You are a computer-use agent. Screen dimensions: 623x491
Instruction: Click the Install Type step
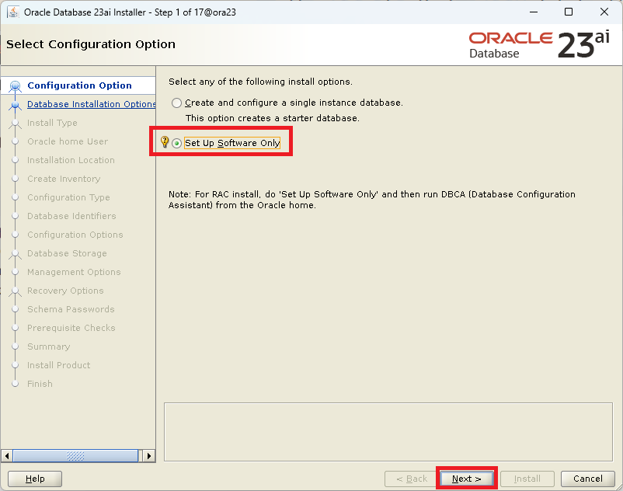coord(52,123)
